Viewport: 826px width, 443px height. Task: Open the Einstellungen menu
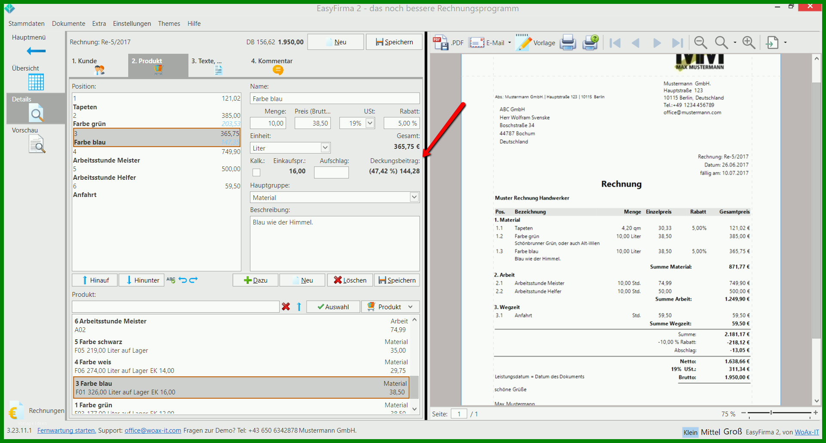132,24
